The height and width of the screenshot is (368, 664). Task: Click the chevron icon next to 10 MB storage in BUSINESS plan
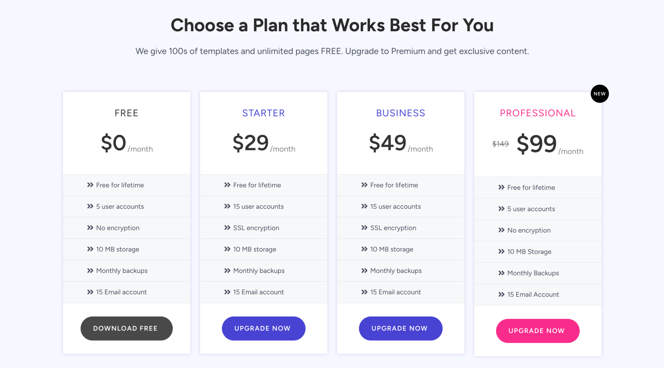(x=364, y=249)
